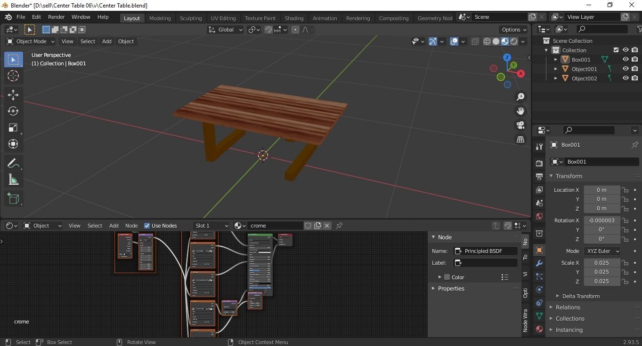This screenshot has width=642, height=346.
Task: Select the Add Cube tool
Action: 13,198
